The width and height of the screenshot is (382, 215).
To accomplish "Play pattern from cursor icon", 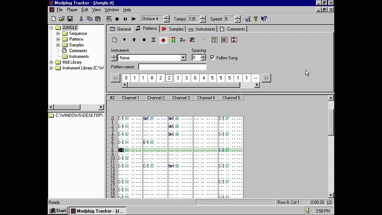I will coord(134,40).
